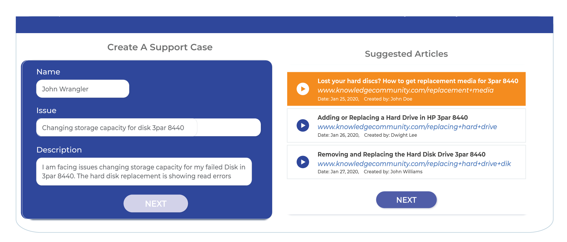567x242 pixels.
Task: Play the 'Lost your hard discs?' article
Action: click(x=303, y=89)
